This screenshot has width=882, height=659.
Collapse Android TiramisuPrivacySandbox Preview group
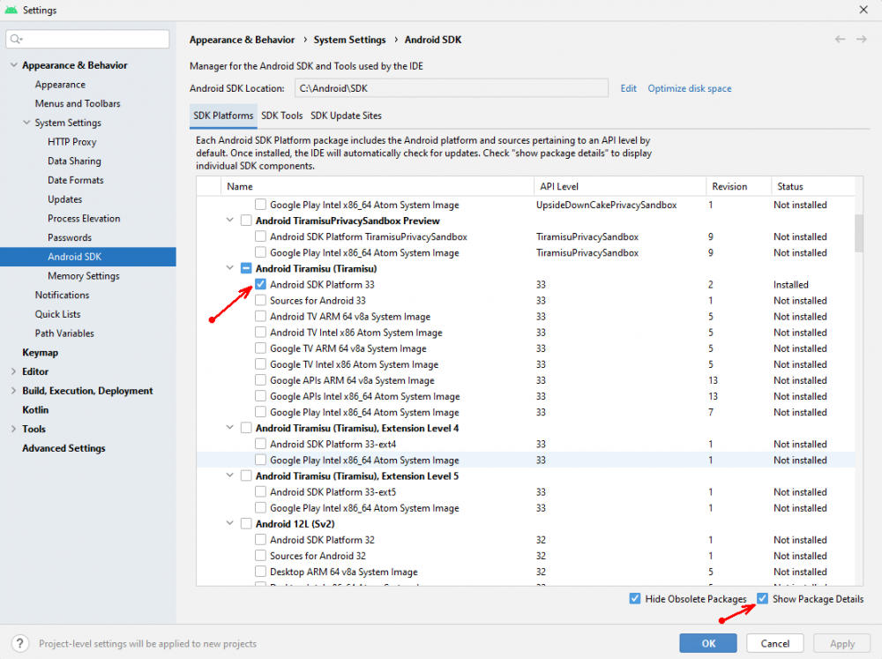tap(230, 221)
